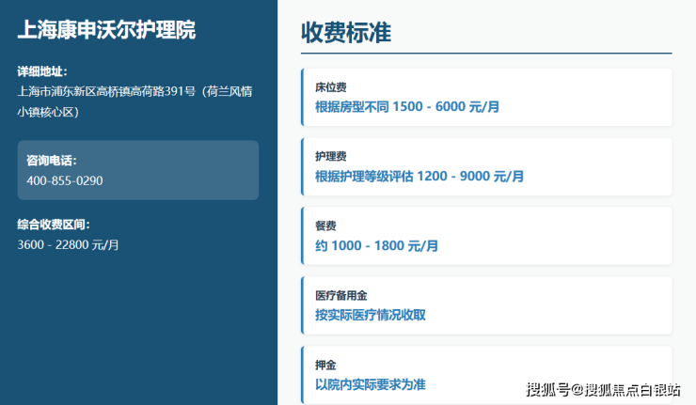Click 按实际医疗情况收取 text
Image resolution: width=696 pixels, height=405 pixels.
coord(371,315)
